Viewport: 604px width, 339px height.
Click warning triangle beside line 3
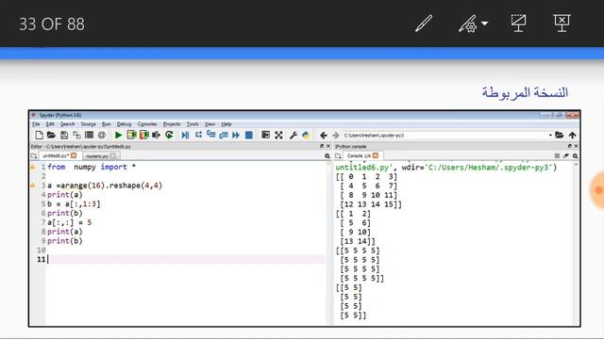(x=33, y=186)
